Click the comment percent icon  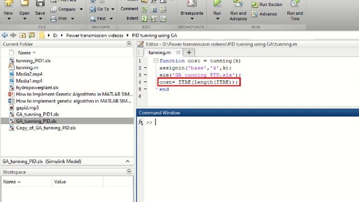click(144, 9)
